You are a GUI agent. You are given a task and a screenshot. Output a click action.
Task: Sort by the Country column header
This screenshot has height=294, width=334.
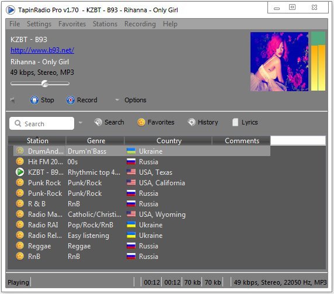(169, 141)
